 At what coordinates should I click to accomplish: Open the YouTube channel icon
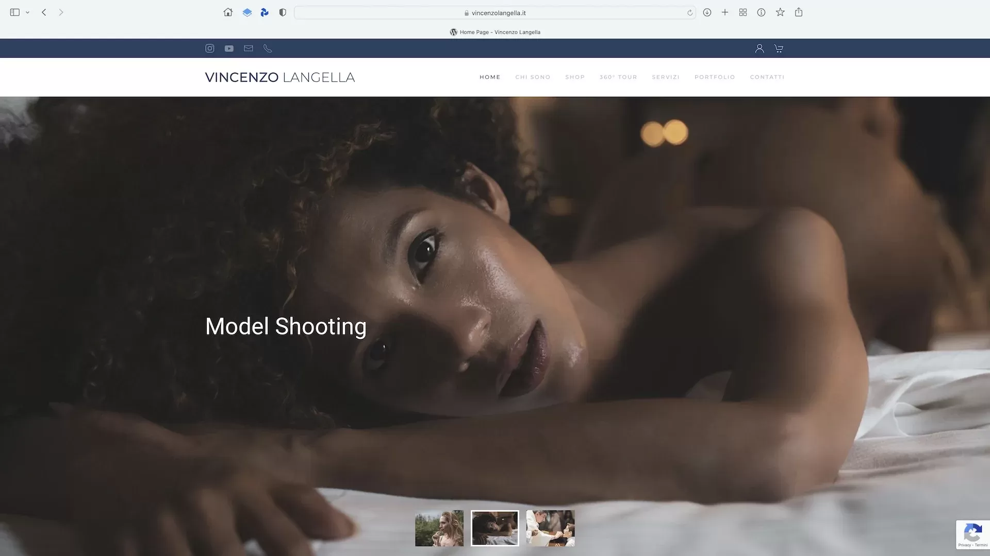tap(229, 48)
